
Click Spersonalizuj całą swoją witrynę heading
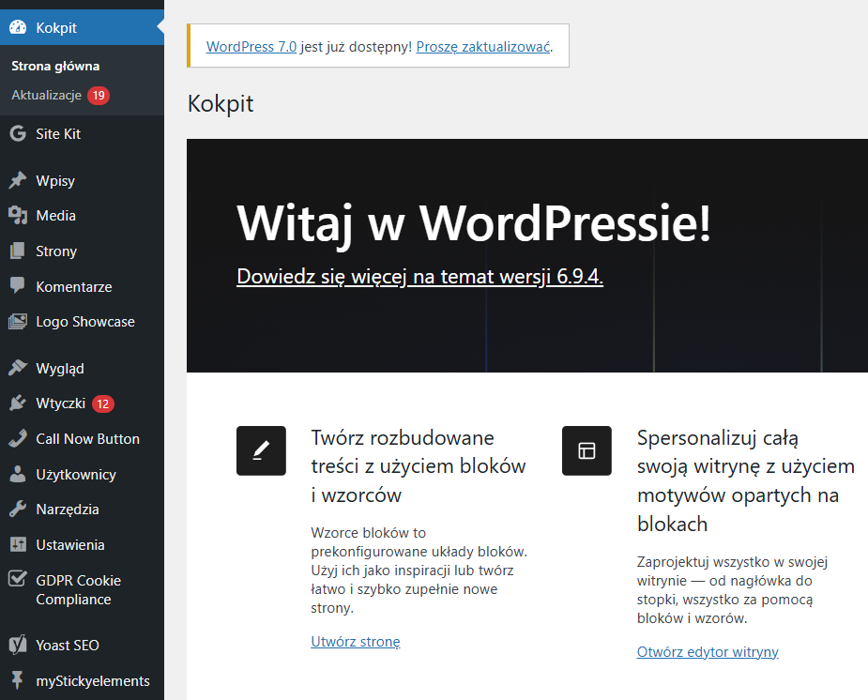tap(746, 480)
